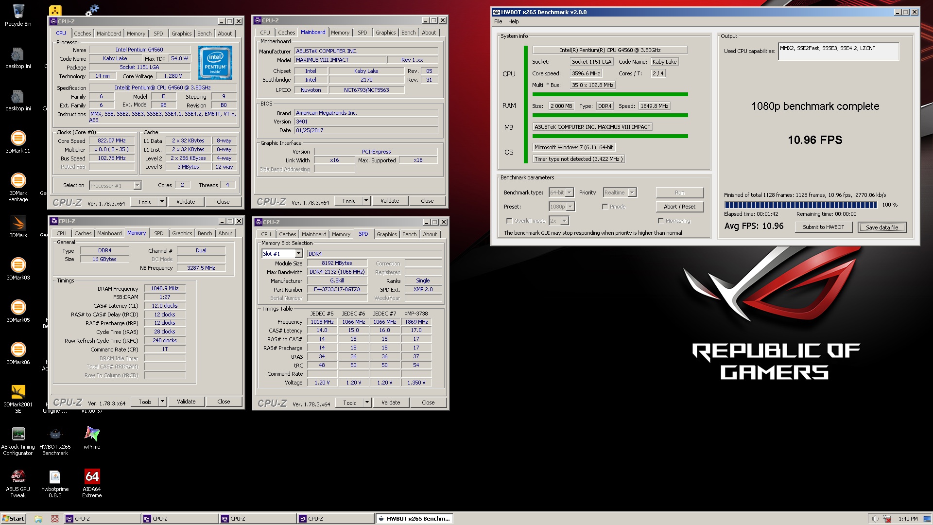The image size is (933, 525).
Task: Open the explorer quick launch icon in taskbar
Action: coord(38,519)
